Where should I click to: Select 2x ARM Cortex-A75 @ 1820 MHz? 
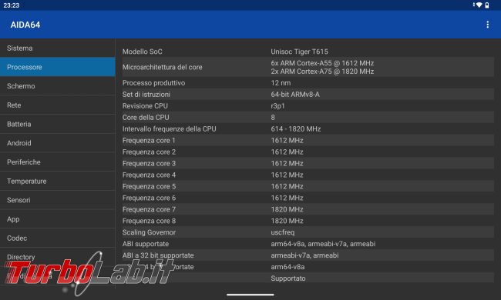(x=322, y=72)
